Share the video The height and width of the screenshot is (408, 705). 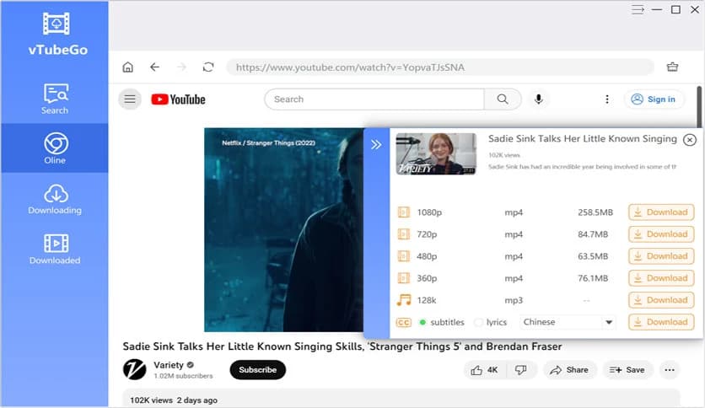coord(569,370)
